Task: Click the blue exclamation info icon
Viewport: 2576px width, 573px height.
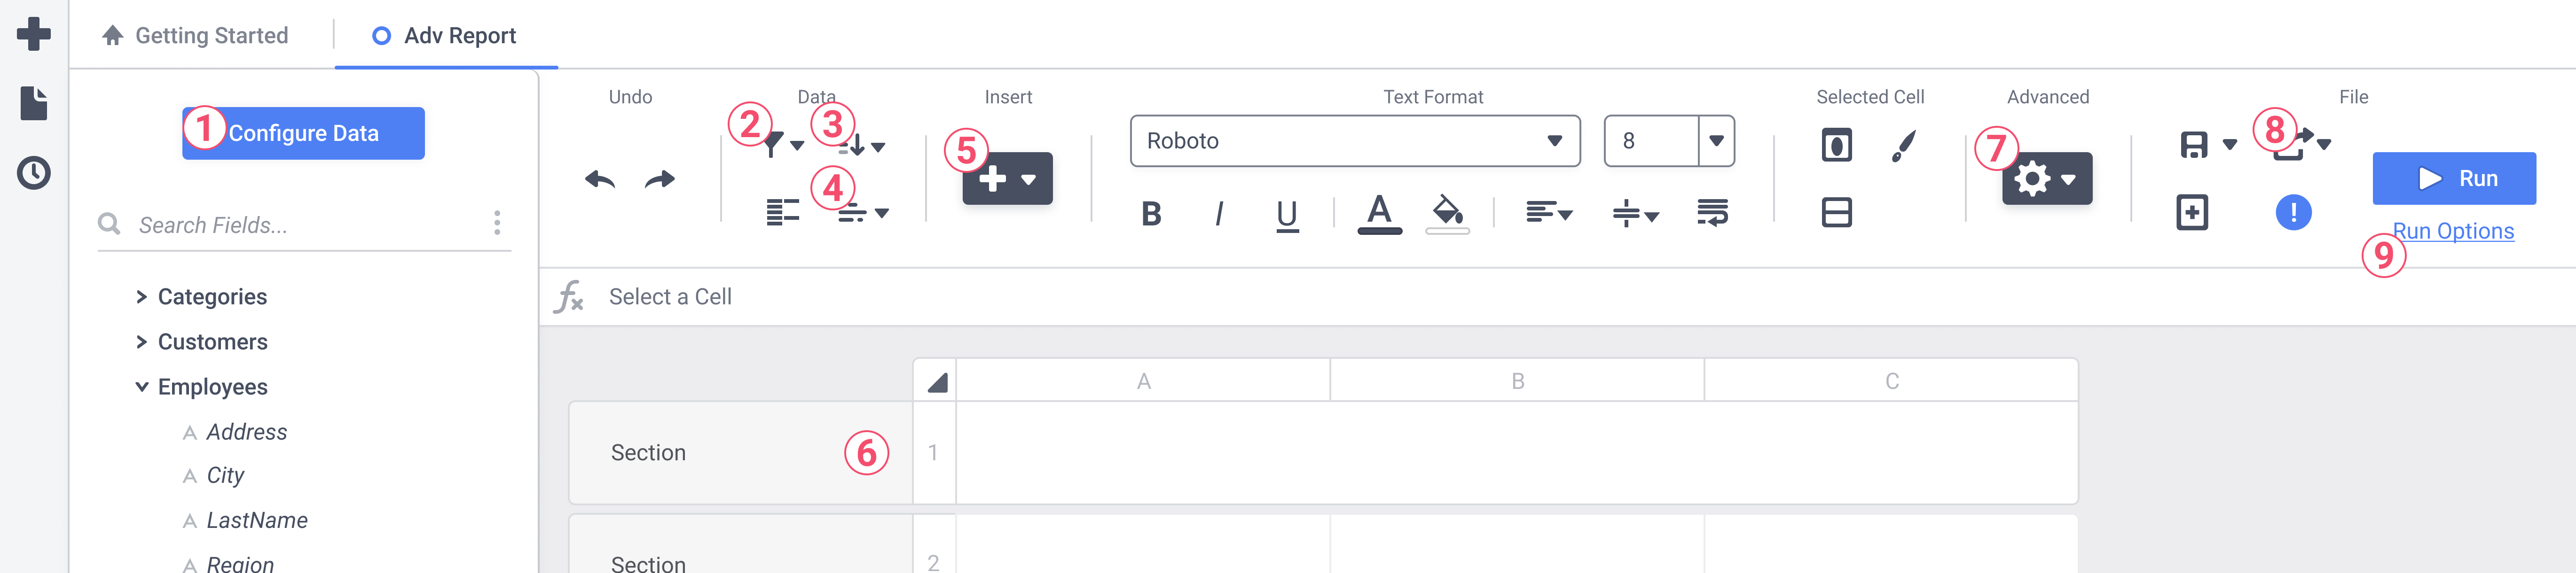Action: 2293,212
